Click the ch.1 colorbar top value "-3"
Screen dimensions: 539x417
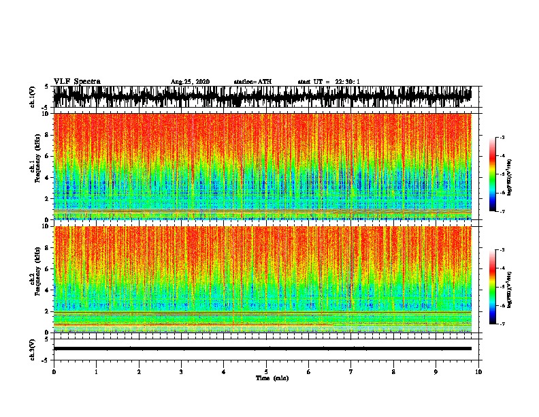(502, 137)
